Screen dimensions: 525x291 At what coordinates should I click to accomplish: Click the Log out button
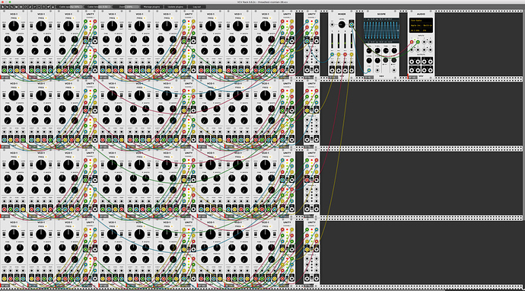click(x=197, y=7)
